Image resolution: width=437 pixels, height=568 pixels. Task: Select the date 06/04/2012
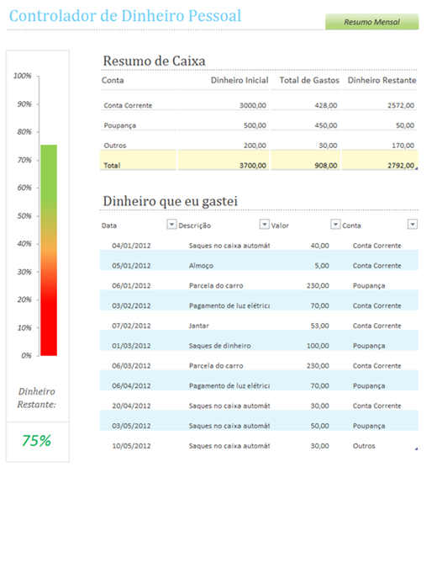(131, 385)
